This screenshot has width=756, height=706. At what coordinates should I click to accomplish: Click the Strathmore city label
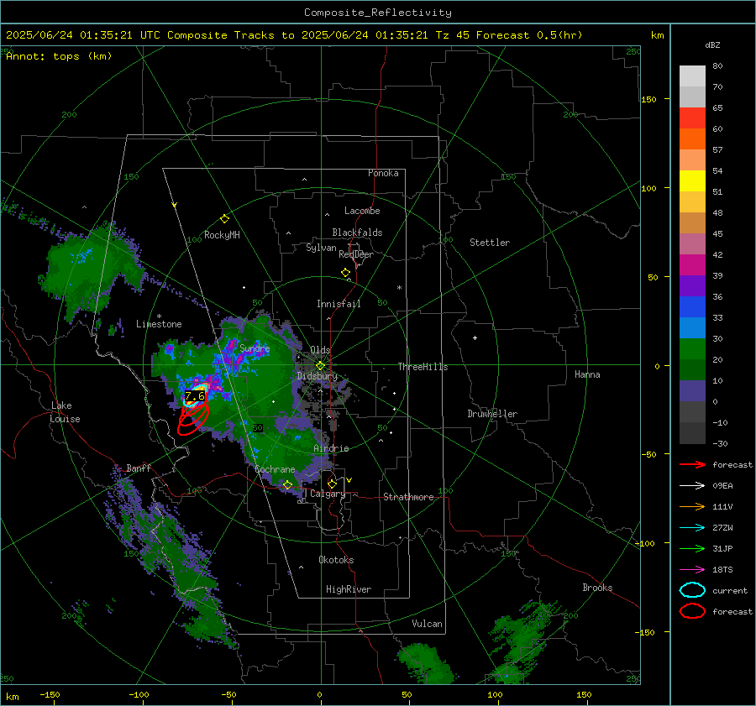(408, 497)
